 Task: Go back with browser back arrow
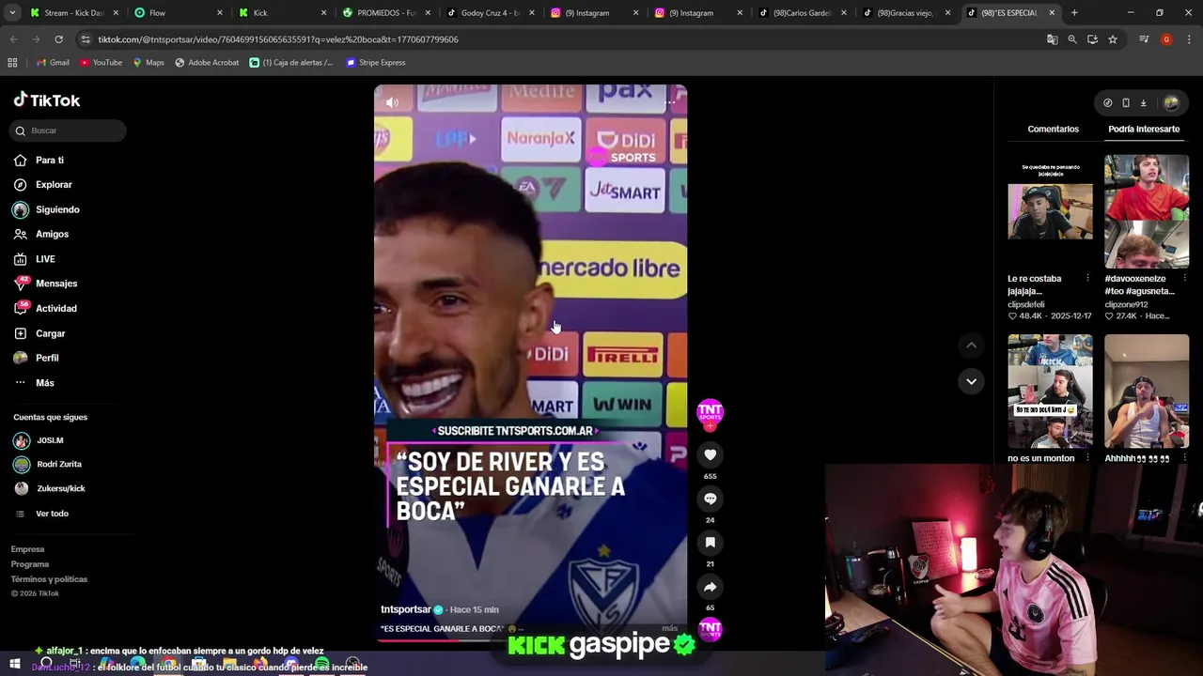point(13,39)
